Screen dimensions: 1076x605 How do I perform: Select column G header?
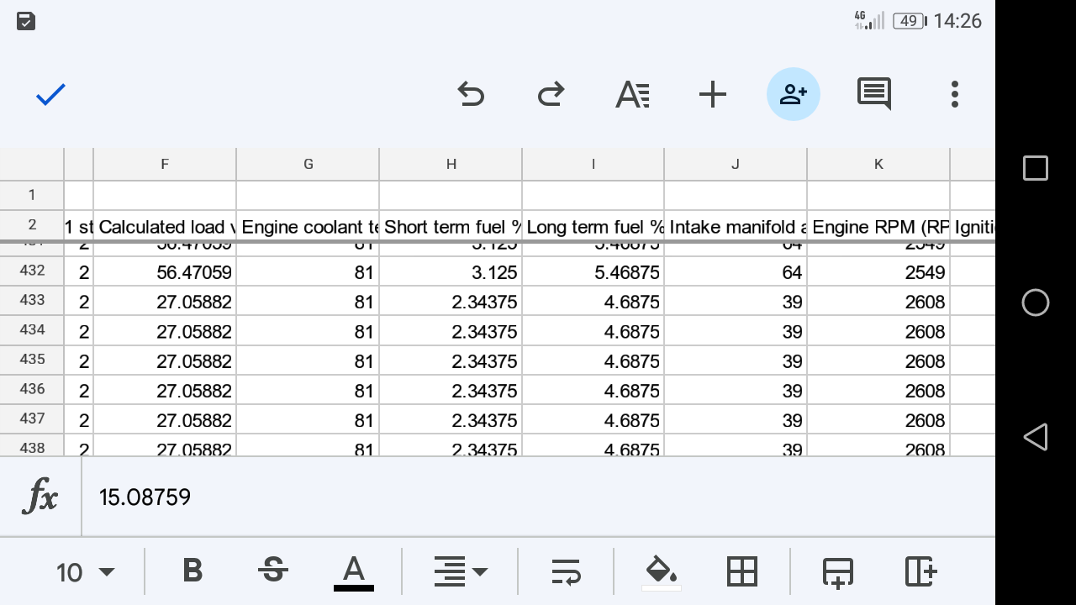308,164
